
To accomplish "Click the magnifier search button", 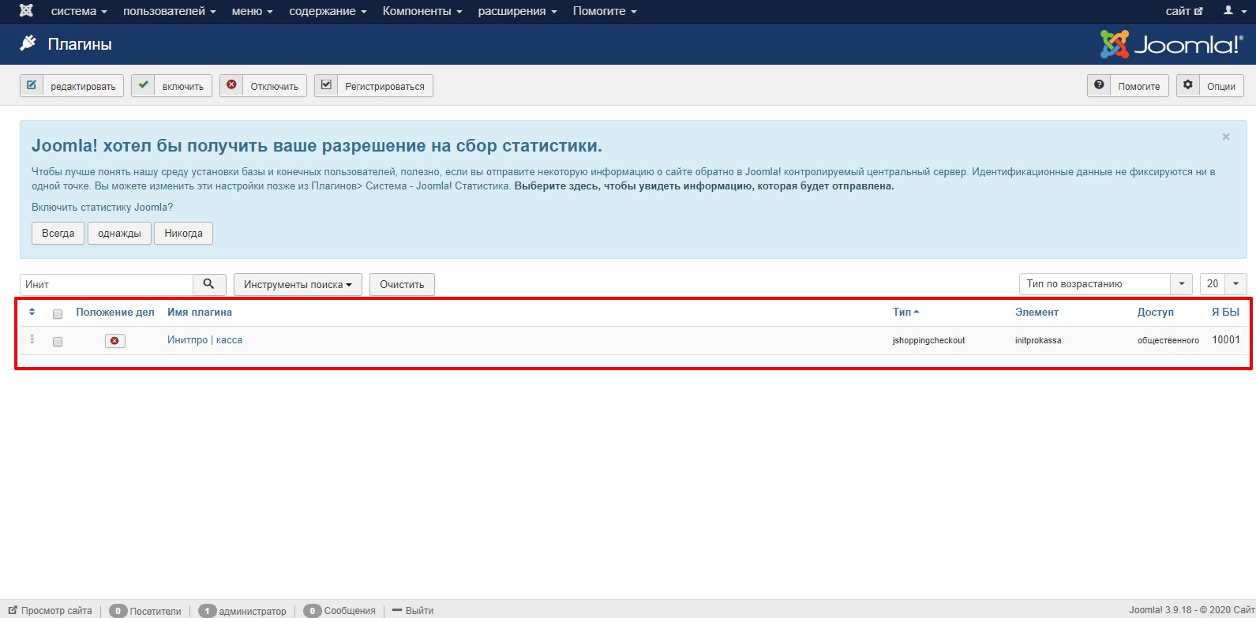I will (x=209, y=284).
